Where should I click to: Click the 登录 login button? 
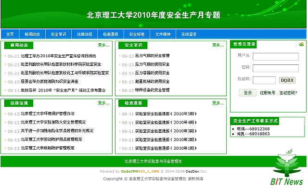point(248,93)
